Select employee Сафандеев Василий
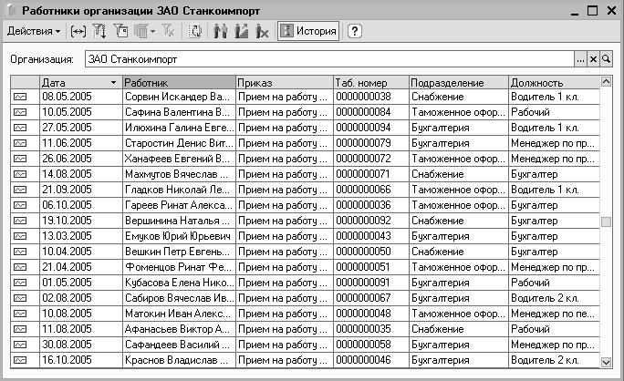Image resolution: width=624 pixels, height=381 pixels. (x=179, y=345)
